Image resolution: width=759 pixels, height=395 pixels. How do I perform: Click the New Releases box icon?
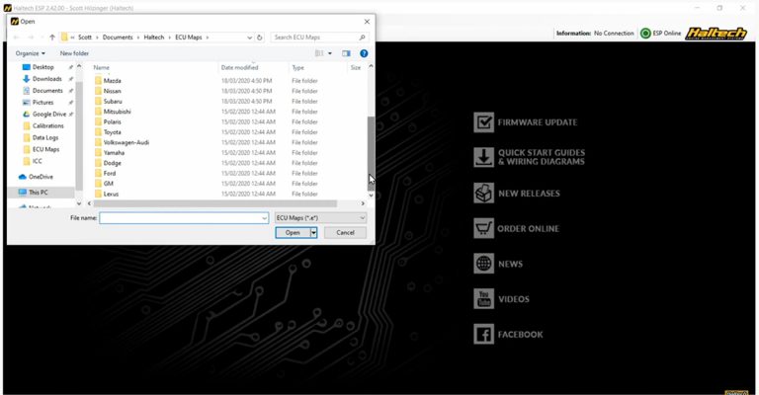coord(483,194)
